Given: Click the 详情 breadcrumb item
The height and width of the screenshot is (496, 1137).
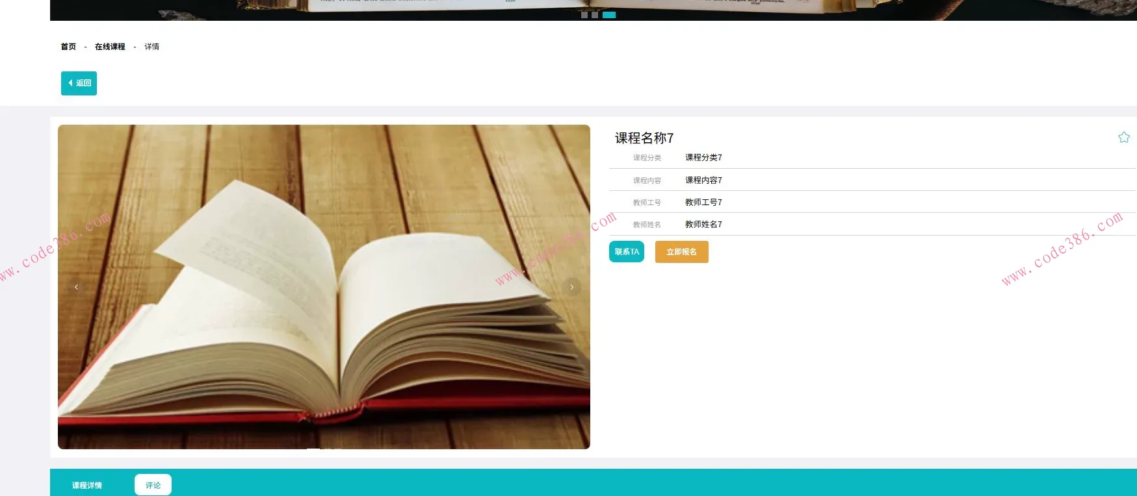Looking at the screenshot, I should [x=151, y=47].
